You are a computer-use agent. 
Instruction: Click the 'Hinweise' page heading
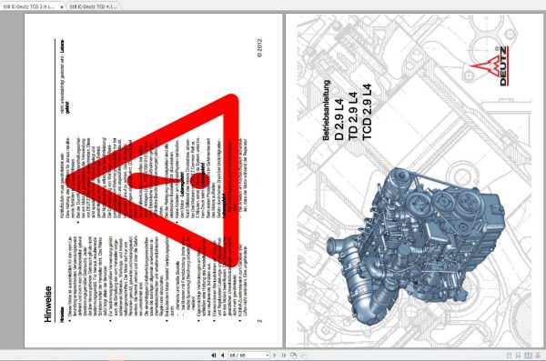(x=48, y=304)
